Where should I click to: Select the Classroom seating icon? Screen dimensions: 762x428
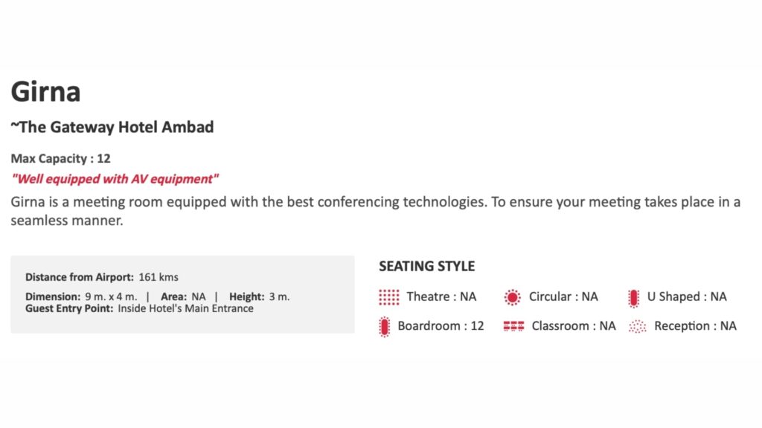click(513, 326)
